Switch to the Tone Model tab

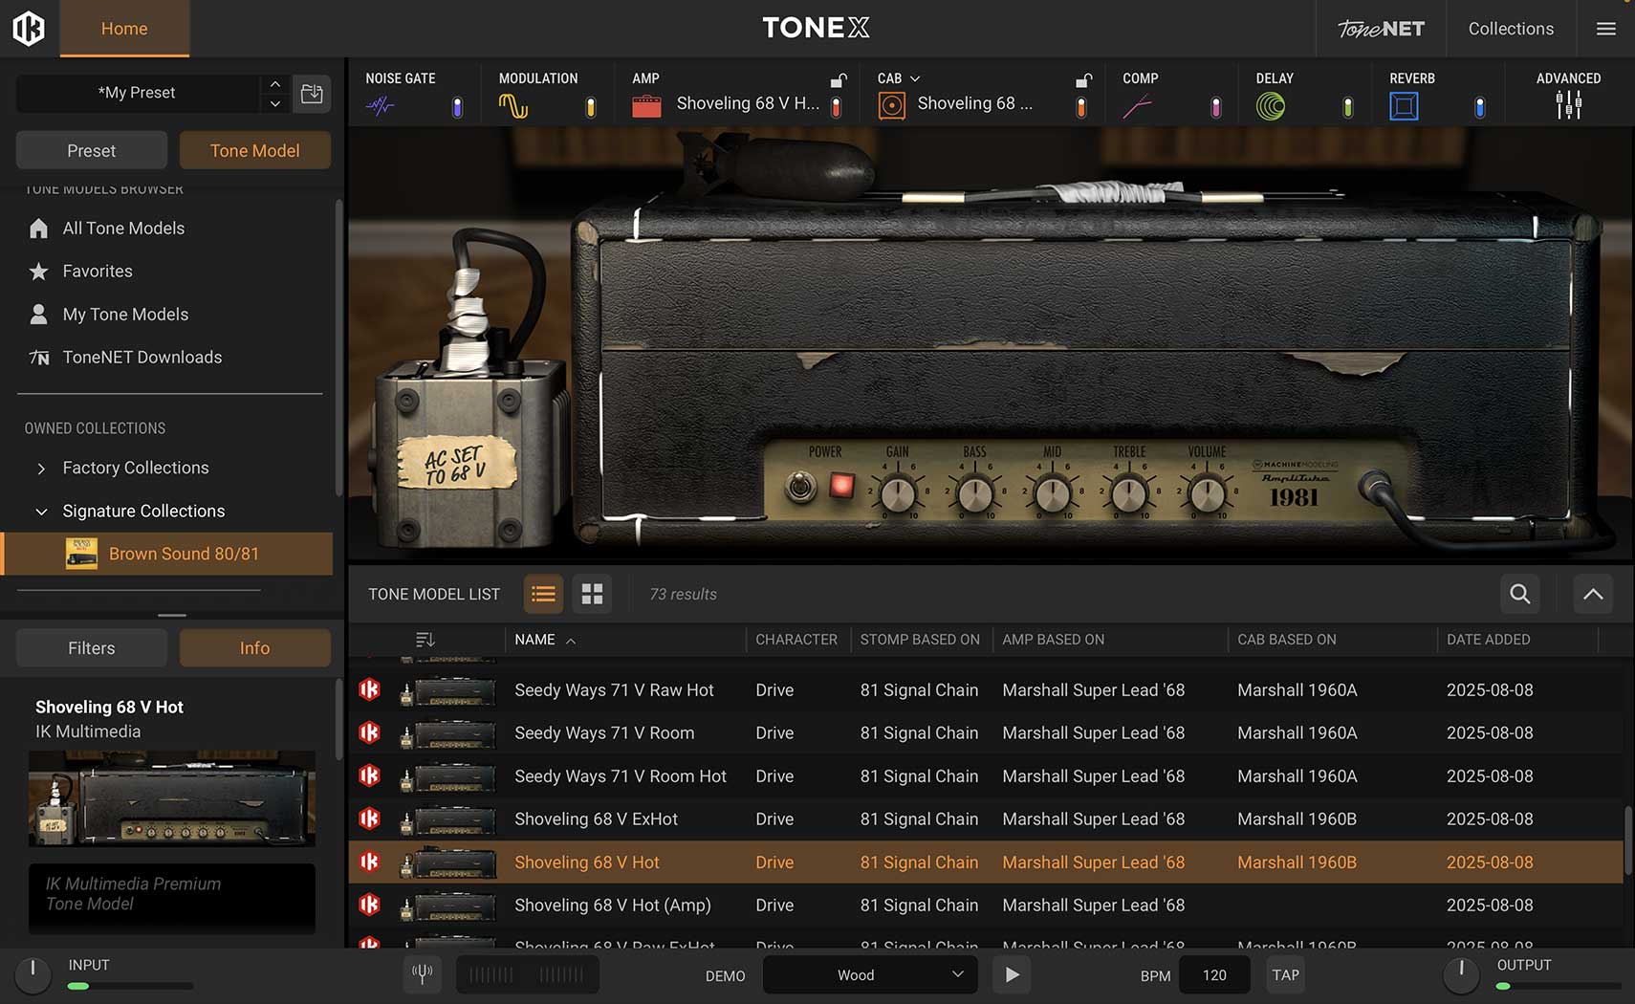[x=254, y=150]
